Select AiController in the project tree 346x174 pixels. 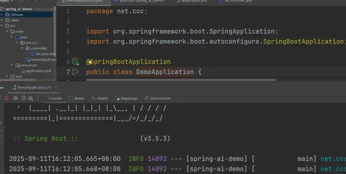(43, 54)
